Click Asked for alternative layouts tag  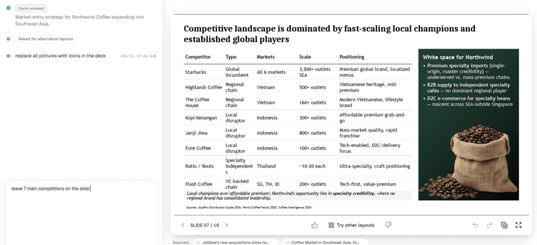(46, 39)
